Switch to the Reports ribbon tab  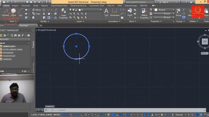(x=44, y=6)
